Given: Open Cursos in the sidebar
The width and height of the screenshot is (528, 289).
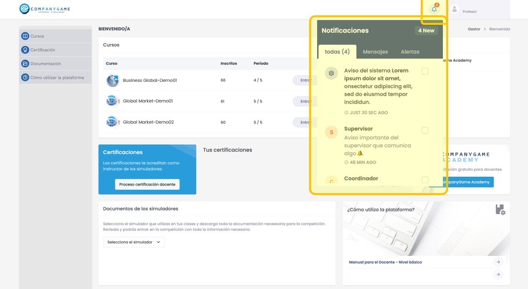Looking at the screenshot, I should click(x=55, y=36).
